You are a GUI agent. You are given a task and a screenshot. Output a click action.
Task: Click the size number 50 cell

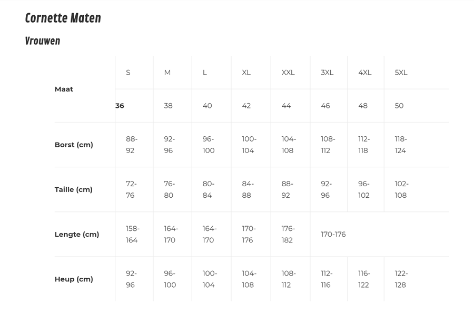point(399,106)
